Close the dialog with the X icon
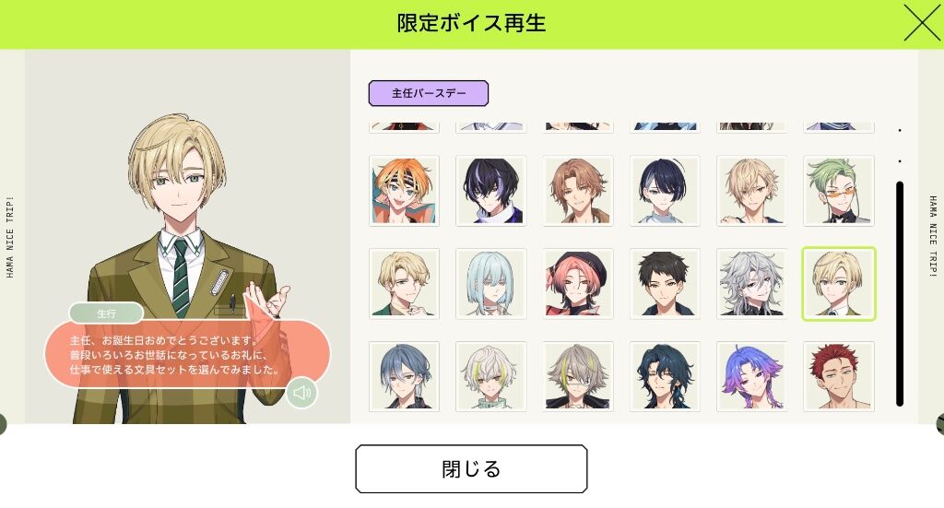The height and width of the screenshot is (508, 944). point(921,23)
